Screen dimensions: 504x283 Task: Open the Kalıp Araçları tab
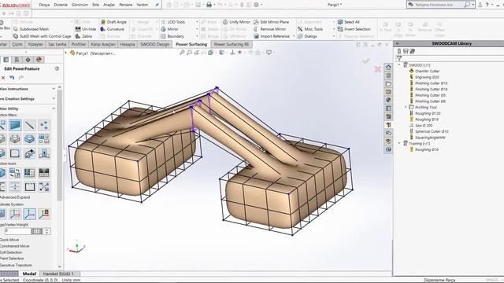tap(103, 44)
